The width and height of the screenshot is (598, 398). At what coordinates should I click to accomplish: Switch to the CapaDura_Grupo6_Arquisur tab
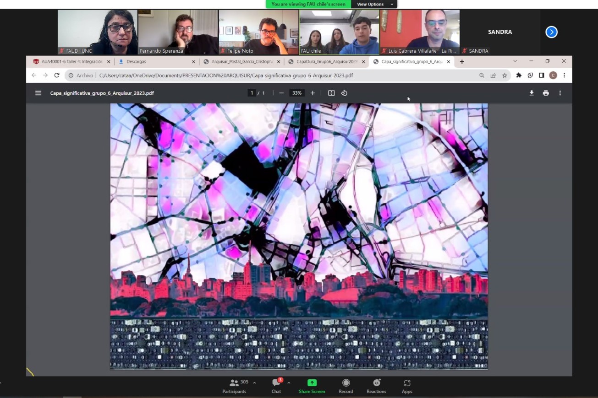coord(326,62)
